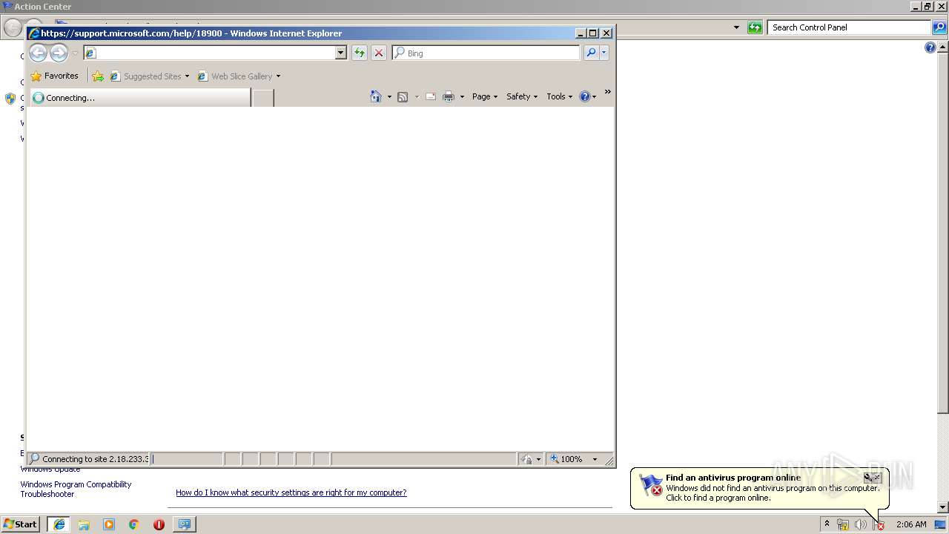Launch Windows Media Player from taskbar

pyautogui.click(x=109, y=524)
